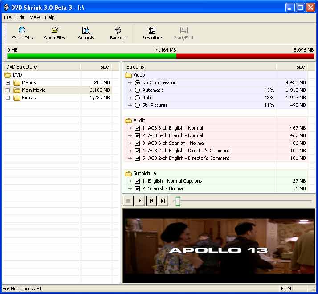This screenshot has width=318, height=294.
Task: Open the Help menu
Action: coord(50,17)
